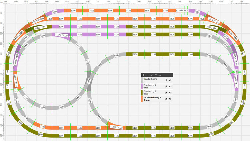Select the 5202R / 5204 curved turnout
This screenshot has width=250, height=141.
(38, 21)
